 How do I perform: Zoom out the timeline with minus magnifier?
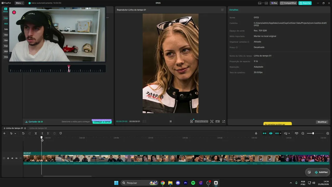(x=303, y=133)
